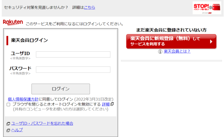The height and width of the screenshot is (137, 224).
Task: Click the 楽天会員ログイン heading
Action: pos(29,40)
